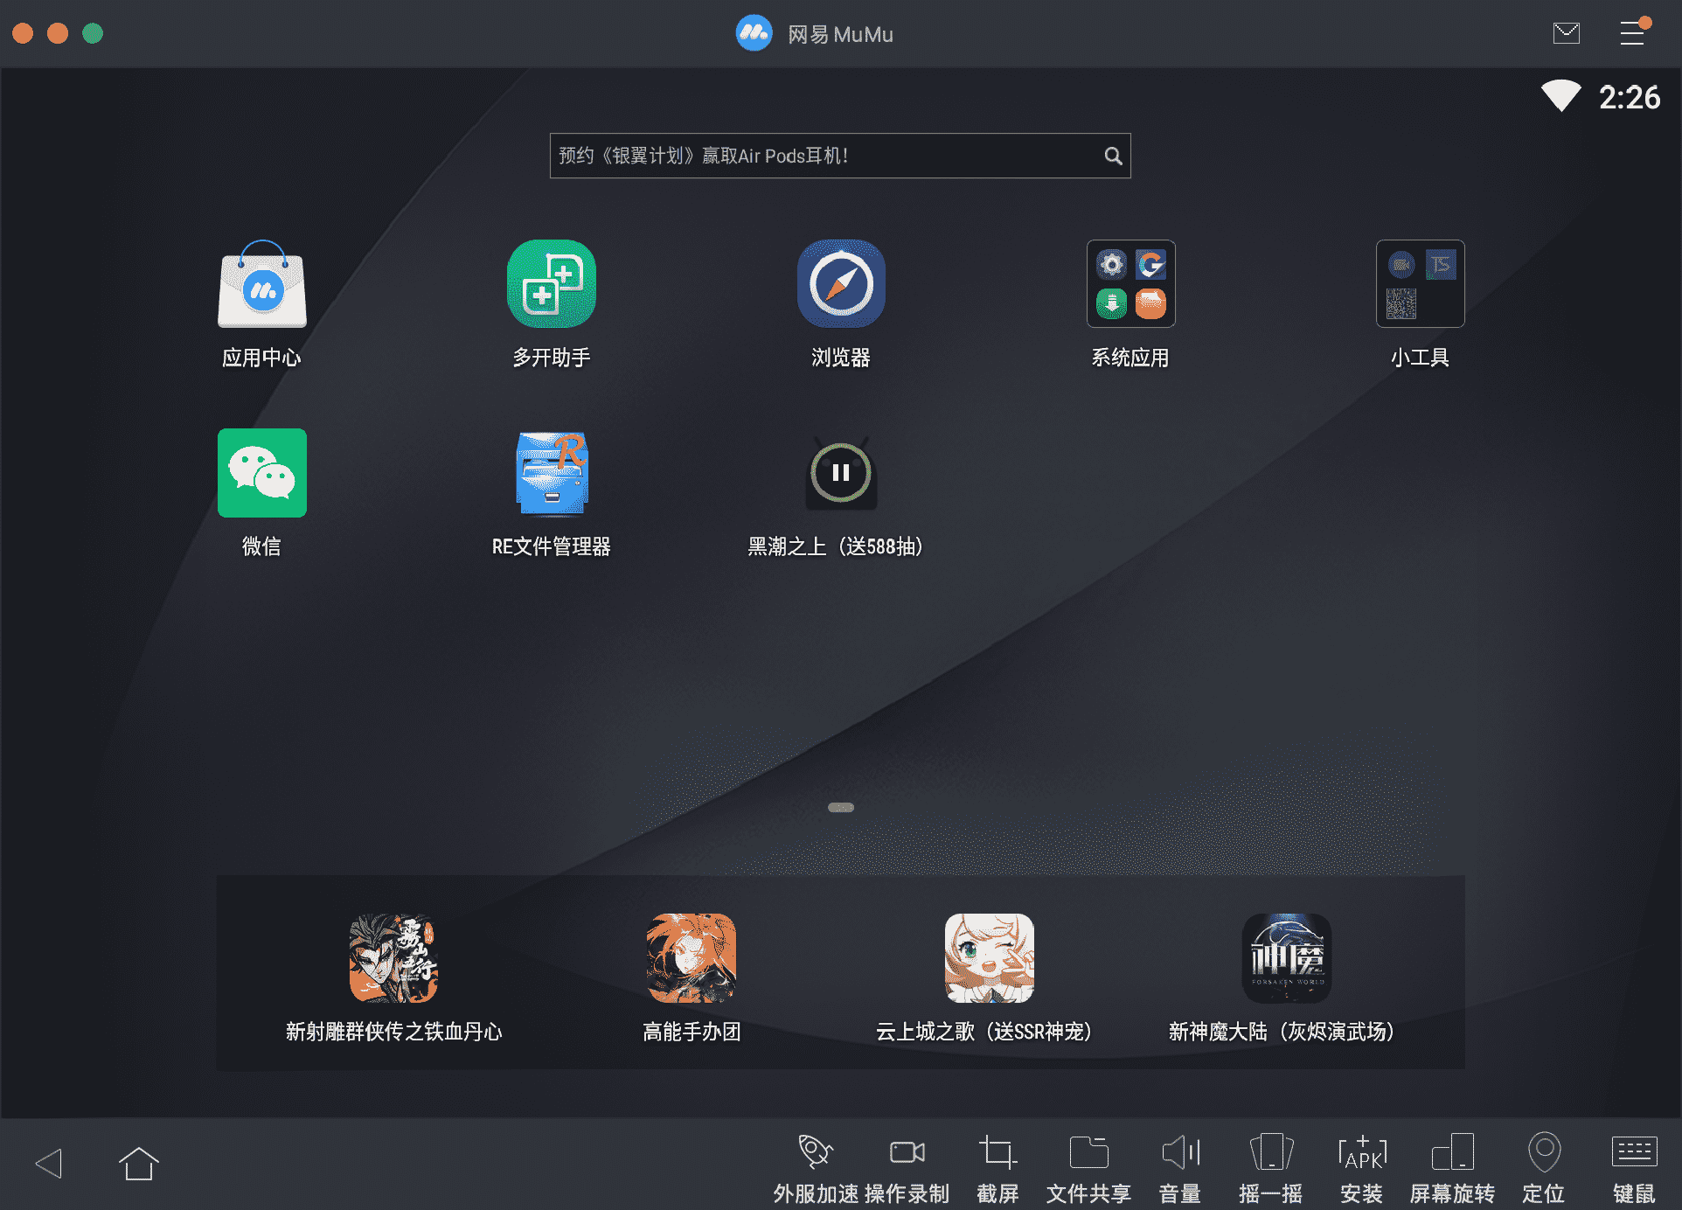The height and width of the screenshot is (1210, 1682).
Task: Click the page indicator dot
Action: point(841,807)
